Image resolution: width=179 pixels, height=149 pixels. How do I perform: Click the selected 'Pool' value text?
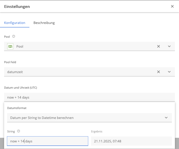pos(20,46)
